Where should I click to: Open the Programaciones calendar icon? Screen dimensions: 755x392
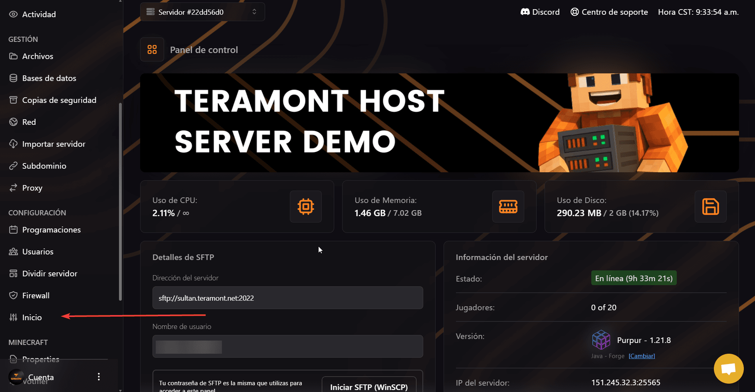(13, 230)
